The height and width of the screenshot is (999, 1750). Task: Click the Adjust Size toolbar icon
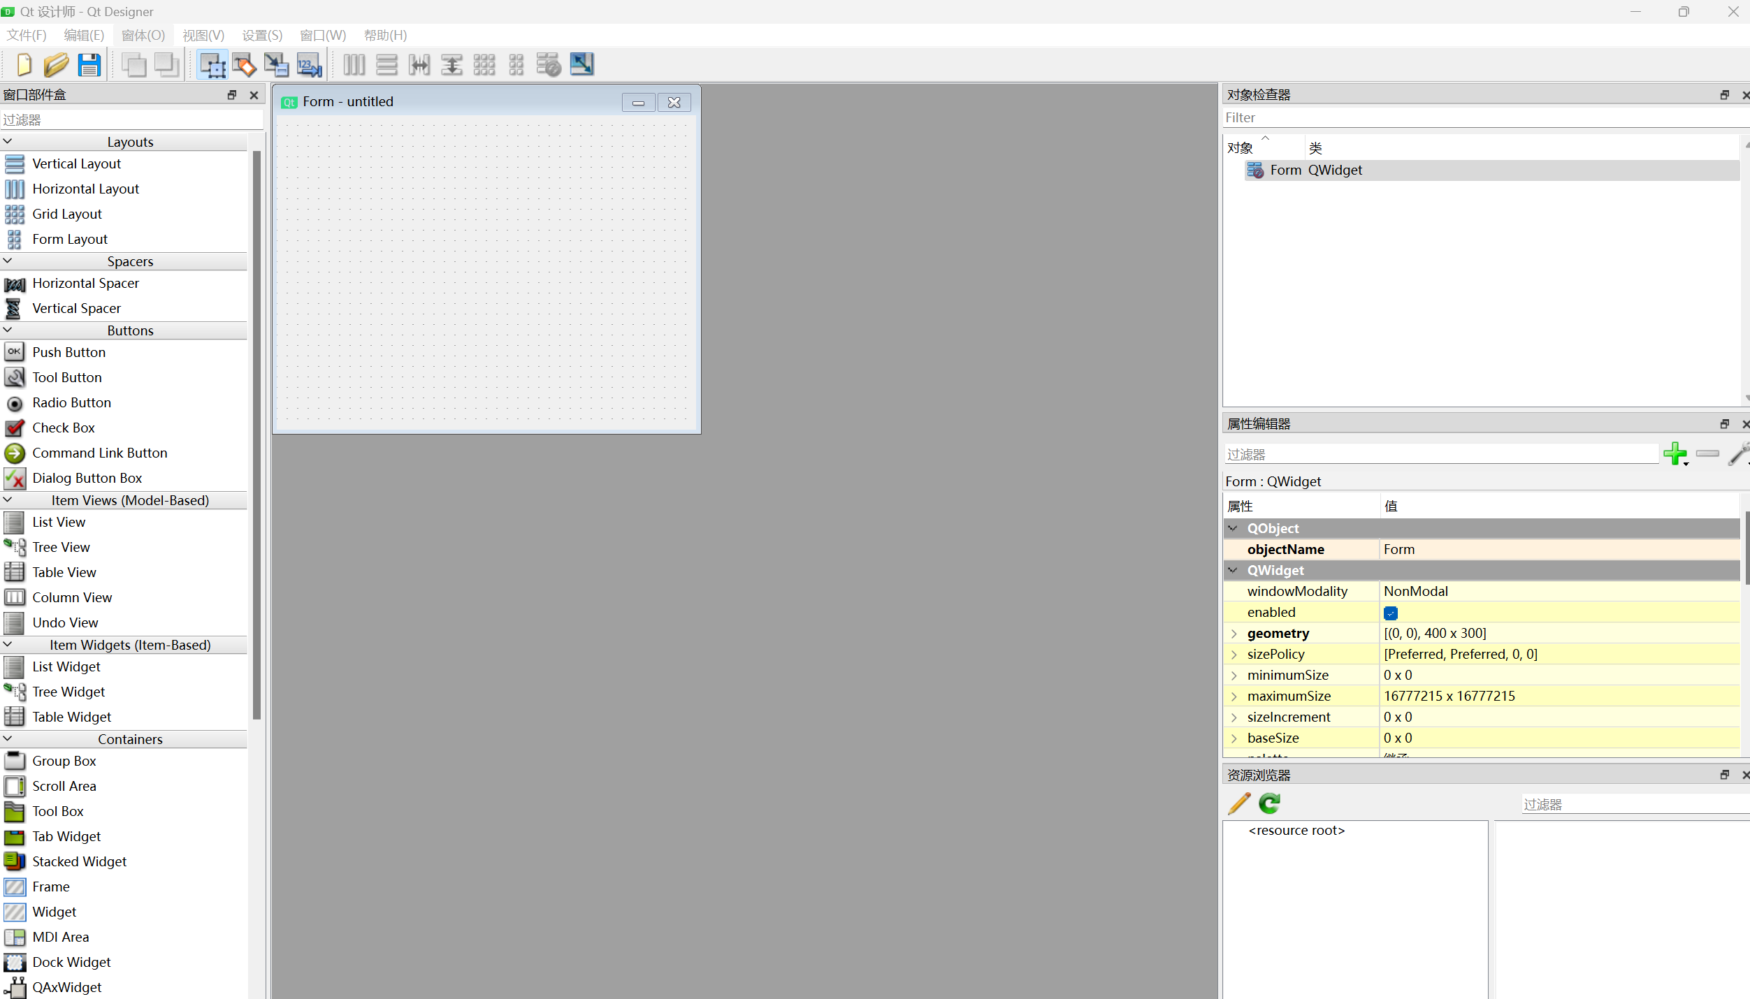tap(581, 65)
